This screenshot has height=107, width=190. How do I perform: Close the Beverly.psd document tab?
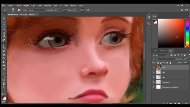click(37, 15)
